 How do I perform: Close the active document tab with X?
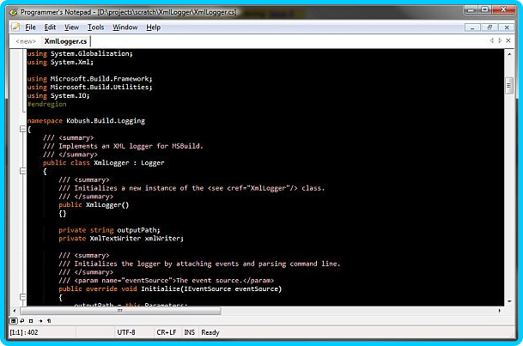pyautogui.click(x=508, y=40)
